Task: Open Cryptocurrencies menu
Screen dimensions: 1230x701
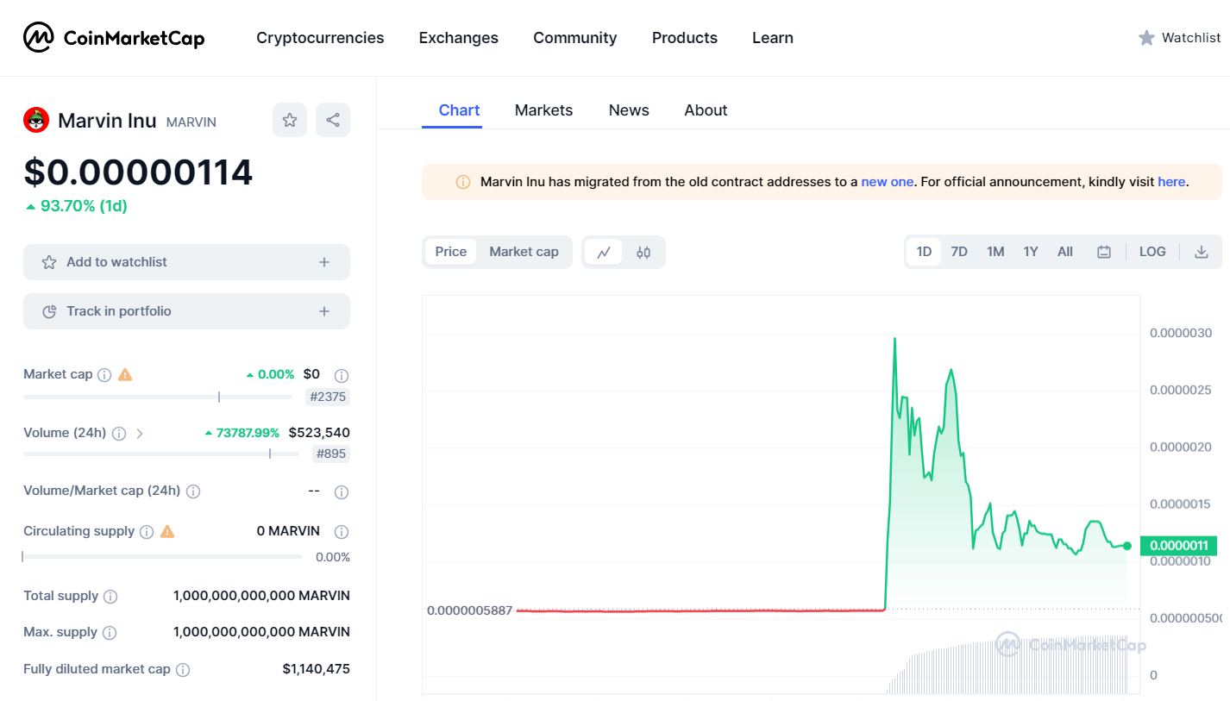Action: click(320, 38)
